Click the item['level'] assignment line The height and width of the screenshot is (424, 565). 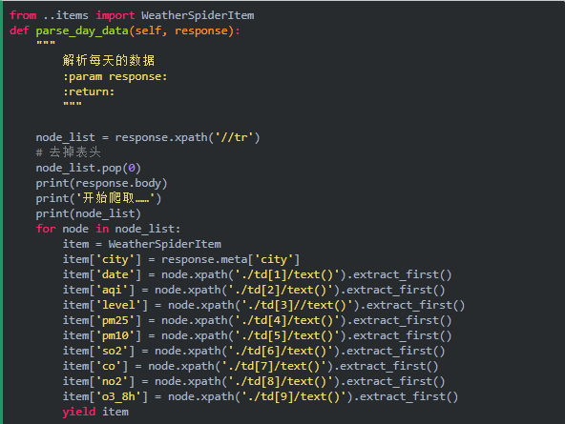263,305
